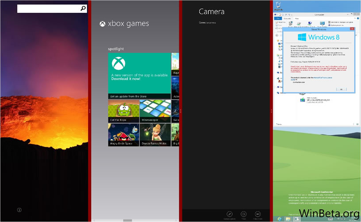Click the search magnifier icon
The height and width of the screenshot is (222, 361).
[x=83, y=8]
